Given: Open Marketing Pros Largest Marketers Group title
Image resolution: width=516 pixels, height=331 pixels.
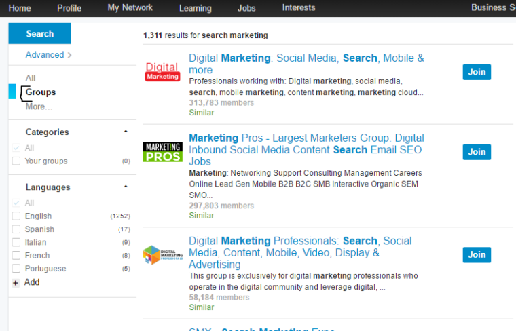Looking at the screenshot, I should point(306,149).
